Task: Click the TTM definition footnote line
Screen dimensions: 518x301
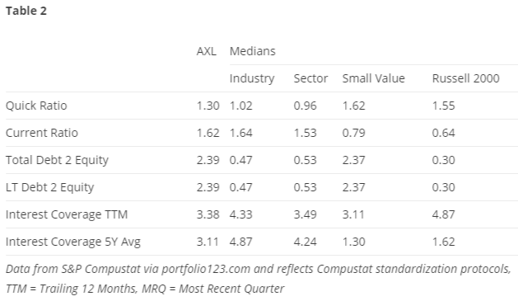Action: [145, 289]
